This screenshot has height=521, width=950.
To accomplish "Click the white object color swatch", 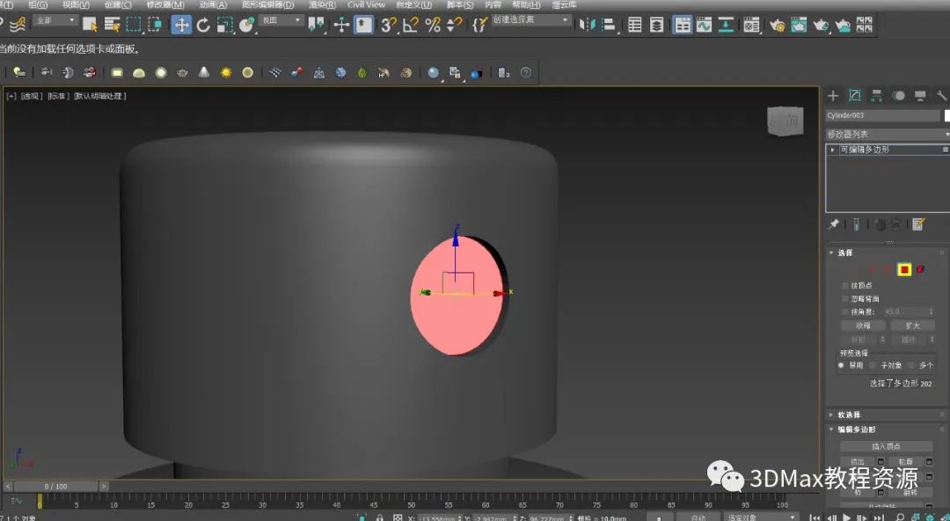I will 946,115.
